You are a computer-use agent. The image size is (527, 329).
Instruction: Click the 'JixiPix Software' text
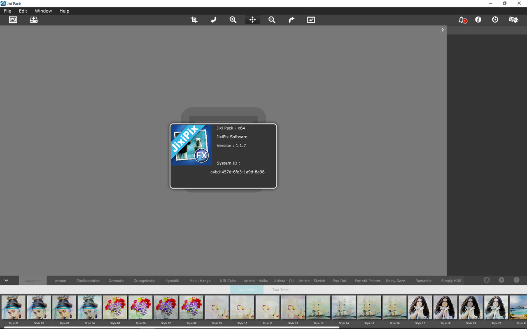(232, 137)
